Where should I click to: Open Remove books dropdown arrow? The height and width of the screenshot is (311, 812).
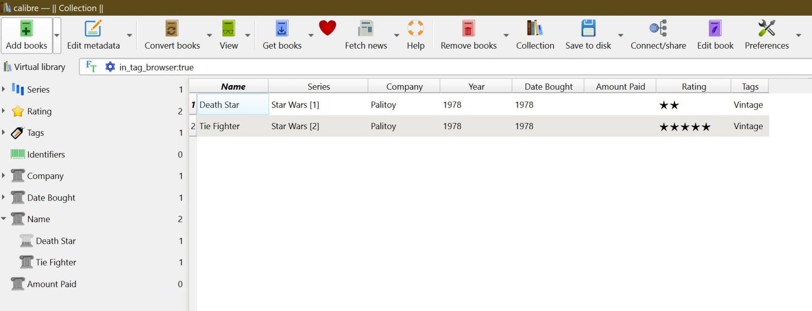pyautogui.click(x=506, y=35)
